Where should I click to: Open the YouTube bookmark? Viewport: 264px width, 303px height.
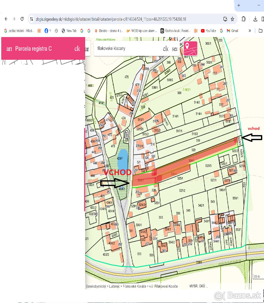point(208,31)
